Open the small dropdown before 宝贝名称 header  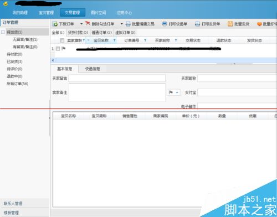pyautogui.click(x=88, y=40)
